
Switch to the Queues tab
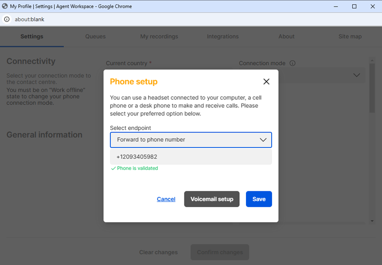[x=96, y=36]
